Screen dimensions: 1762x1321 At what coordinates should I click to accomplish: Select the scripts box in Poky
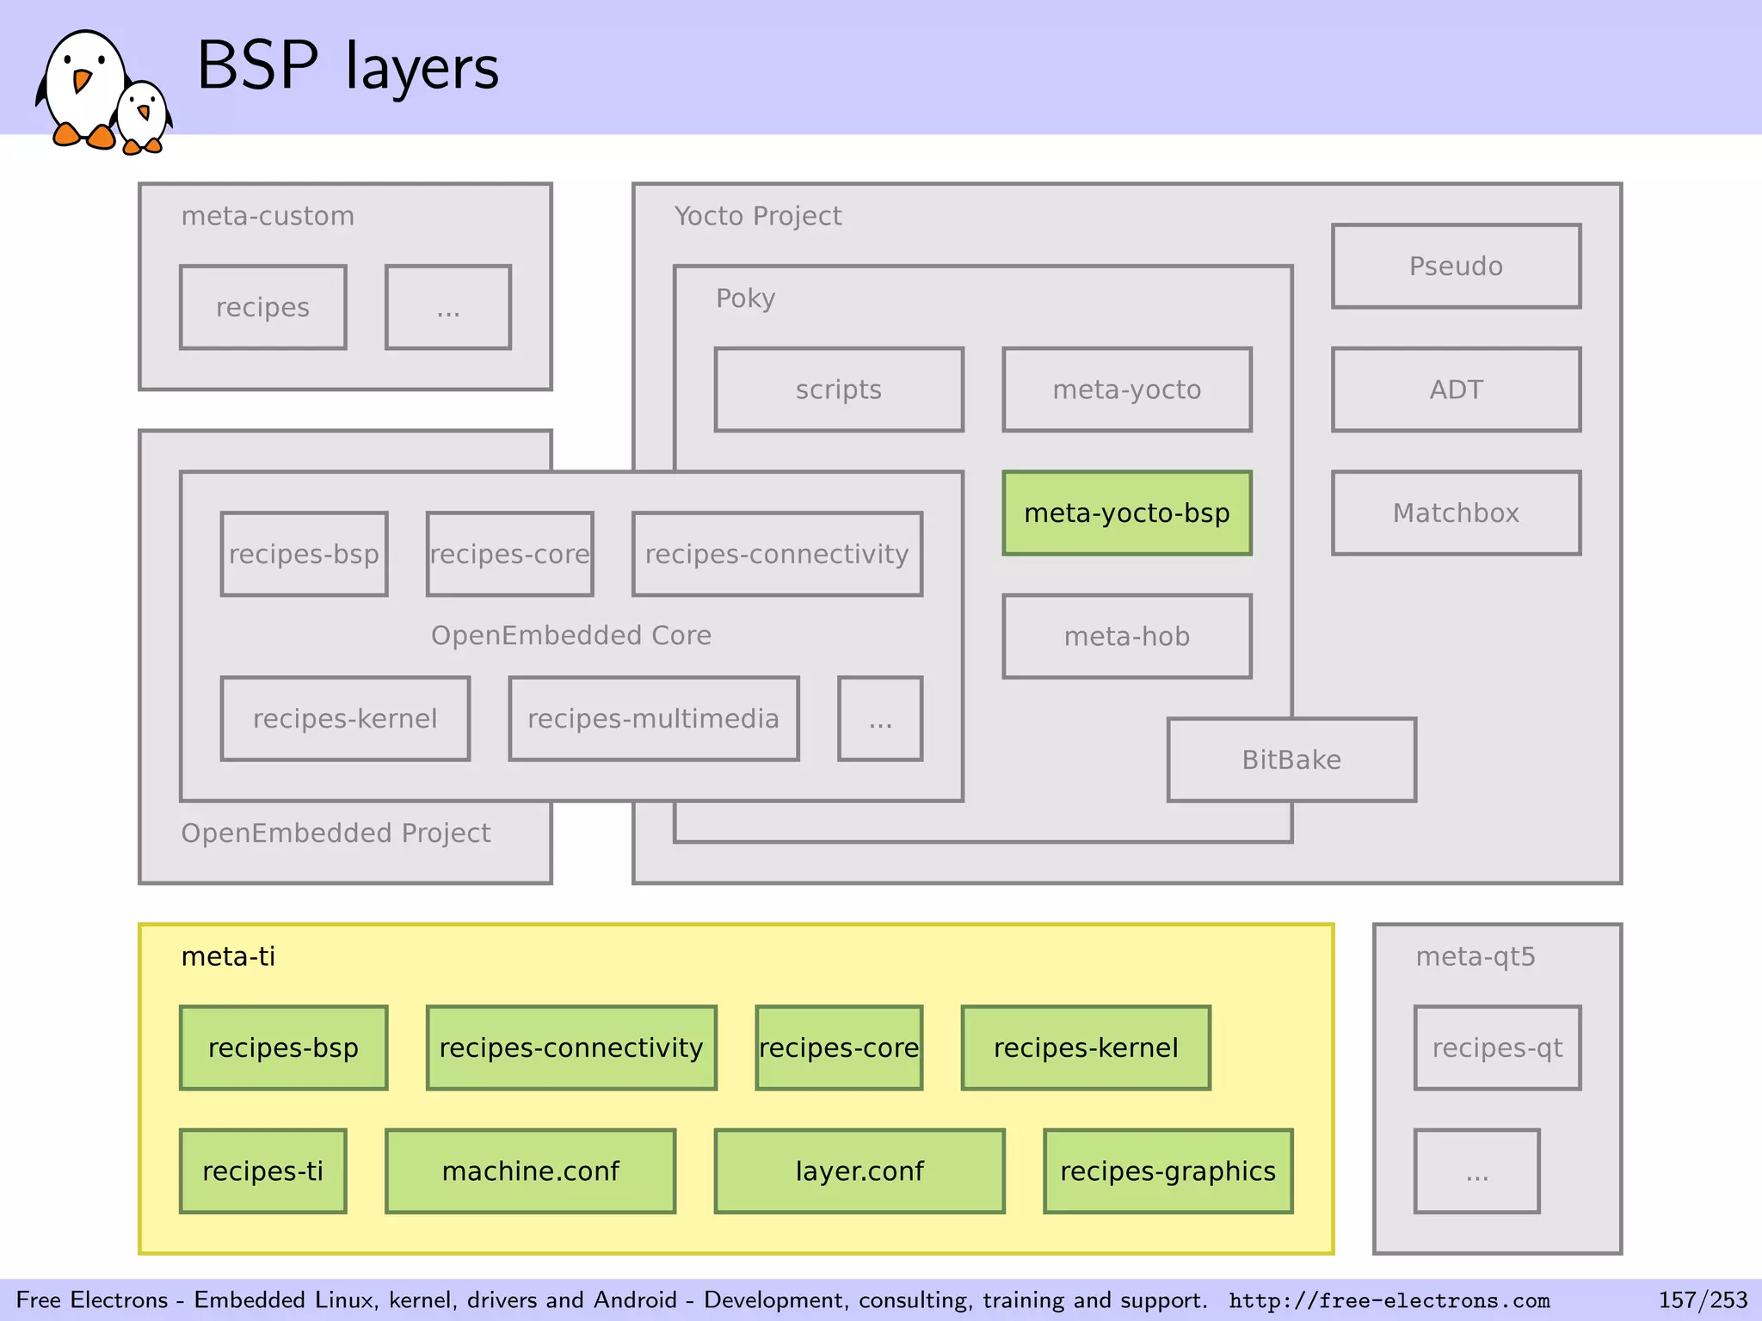point(838,390)
